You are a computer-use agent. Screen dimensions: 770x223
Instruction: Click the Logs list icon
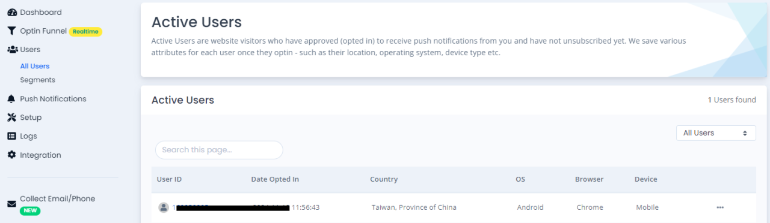tap(11, 136)
